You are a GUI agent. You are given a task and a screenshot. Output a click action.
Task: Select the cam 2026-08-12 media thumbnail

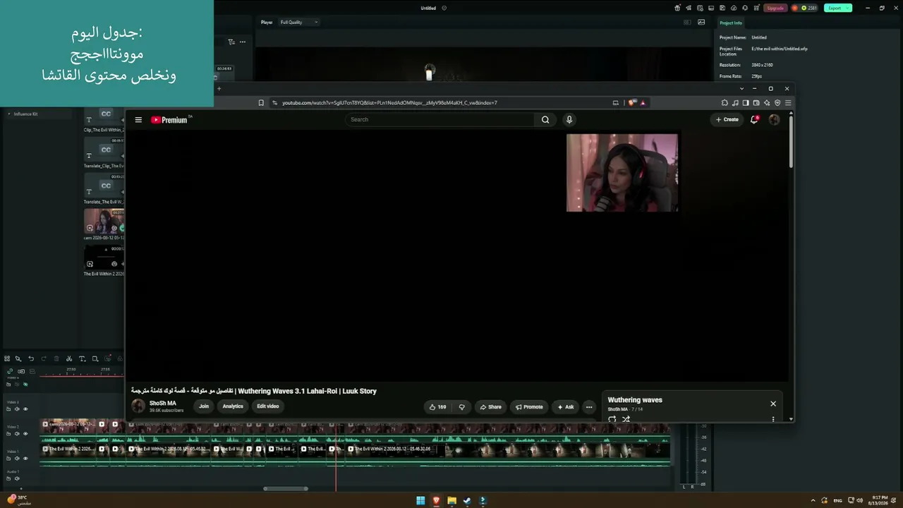104,221
